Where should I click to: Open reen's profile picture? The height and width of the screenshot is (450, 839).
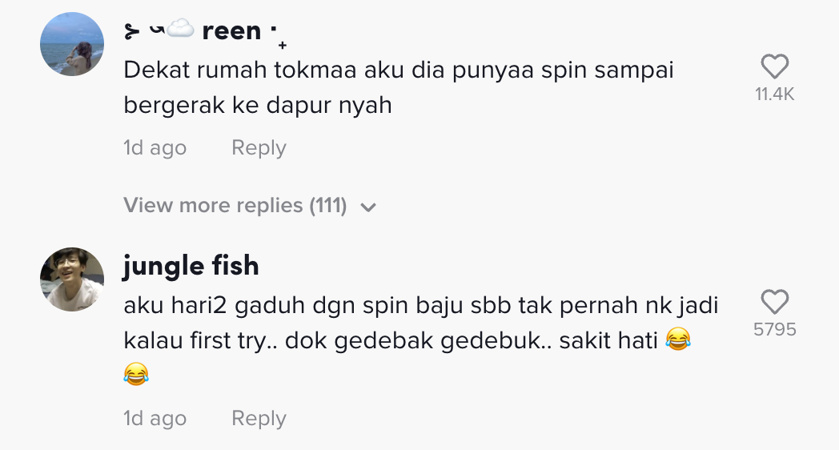72,45
